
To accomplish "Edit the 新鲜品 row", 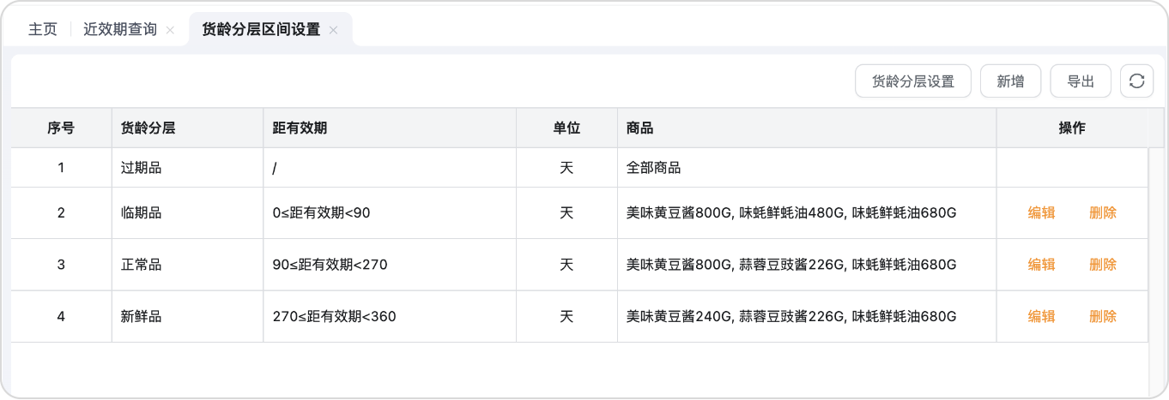I will tap(1041, 316).
